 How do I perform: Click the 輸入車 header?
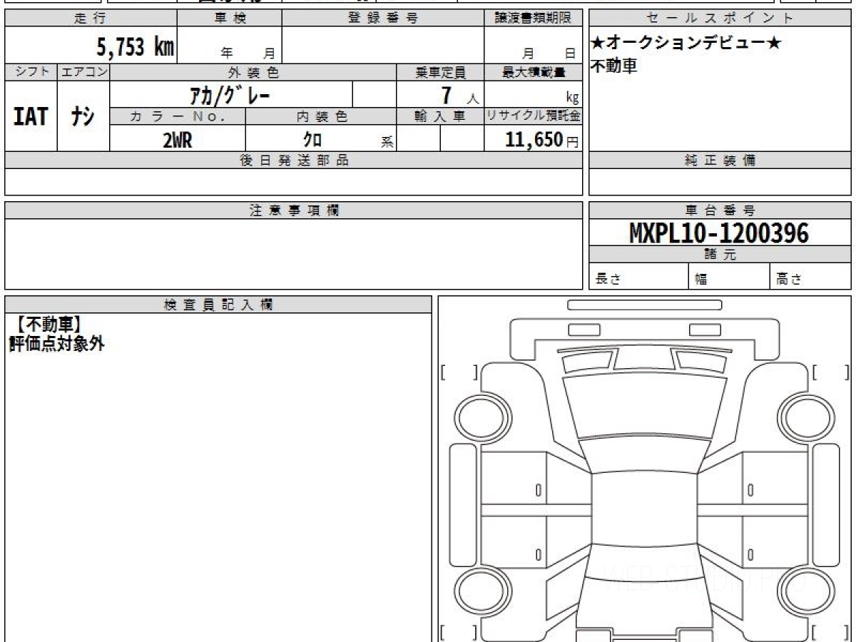440,117
